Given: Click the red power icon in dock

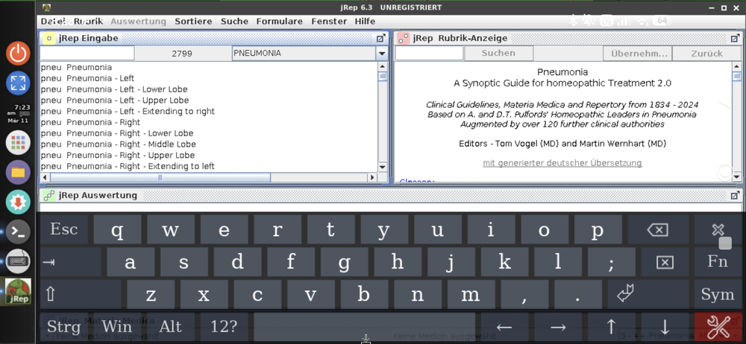Looking at the screenshot, I should [18, 53].
